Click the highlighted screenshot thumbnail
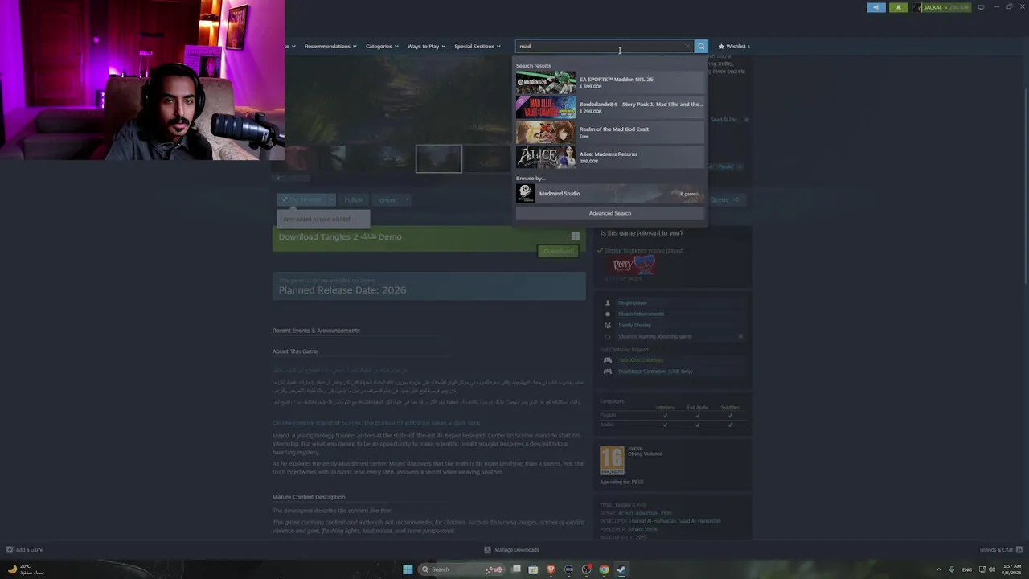This screenshot has width=1029, height=579. tap(439, 159)
